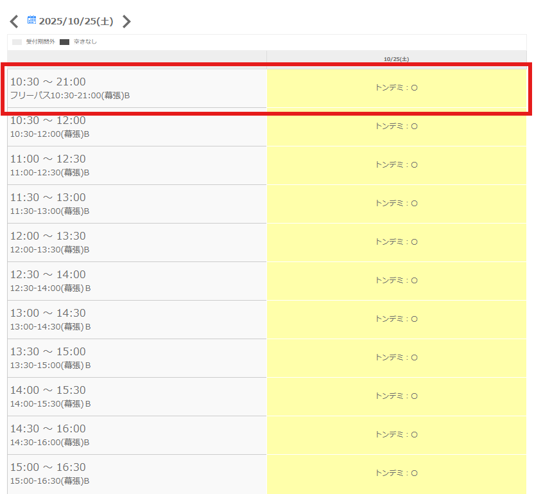534x494 pixels.
Task: Advance to next day using right chevron
Action: coord(126,22)
